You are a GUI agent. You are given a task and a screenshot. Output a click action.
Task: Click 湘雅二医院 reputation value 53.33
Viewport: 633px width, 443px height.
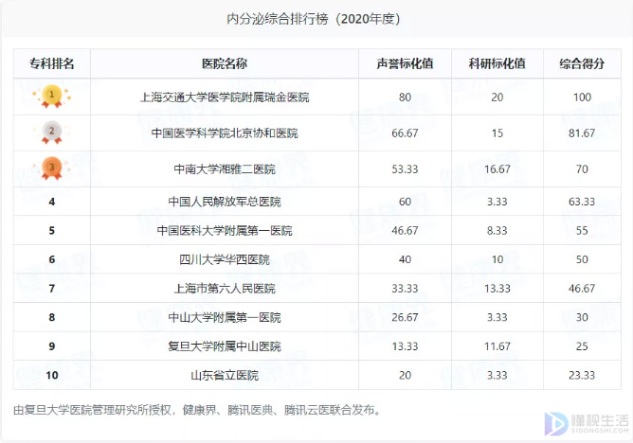[405, 168]
